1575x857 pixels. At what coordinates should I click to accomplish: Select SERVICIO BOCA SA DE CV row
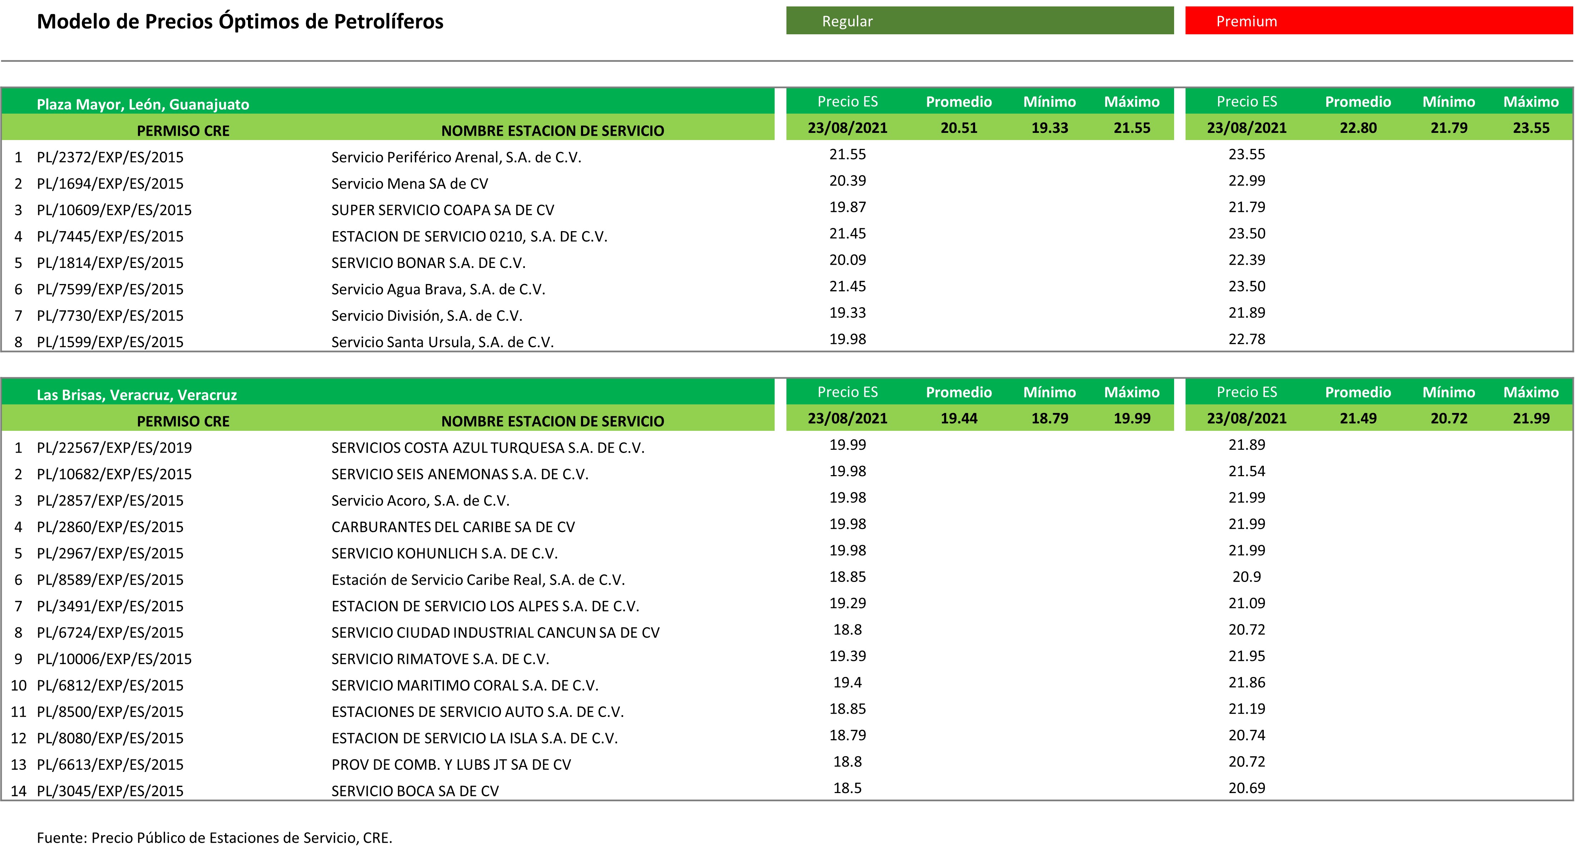coord(414,790)
